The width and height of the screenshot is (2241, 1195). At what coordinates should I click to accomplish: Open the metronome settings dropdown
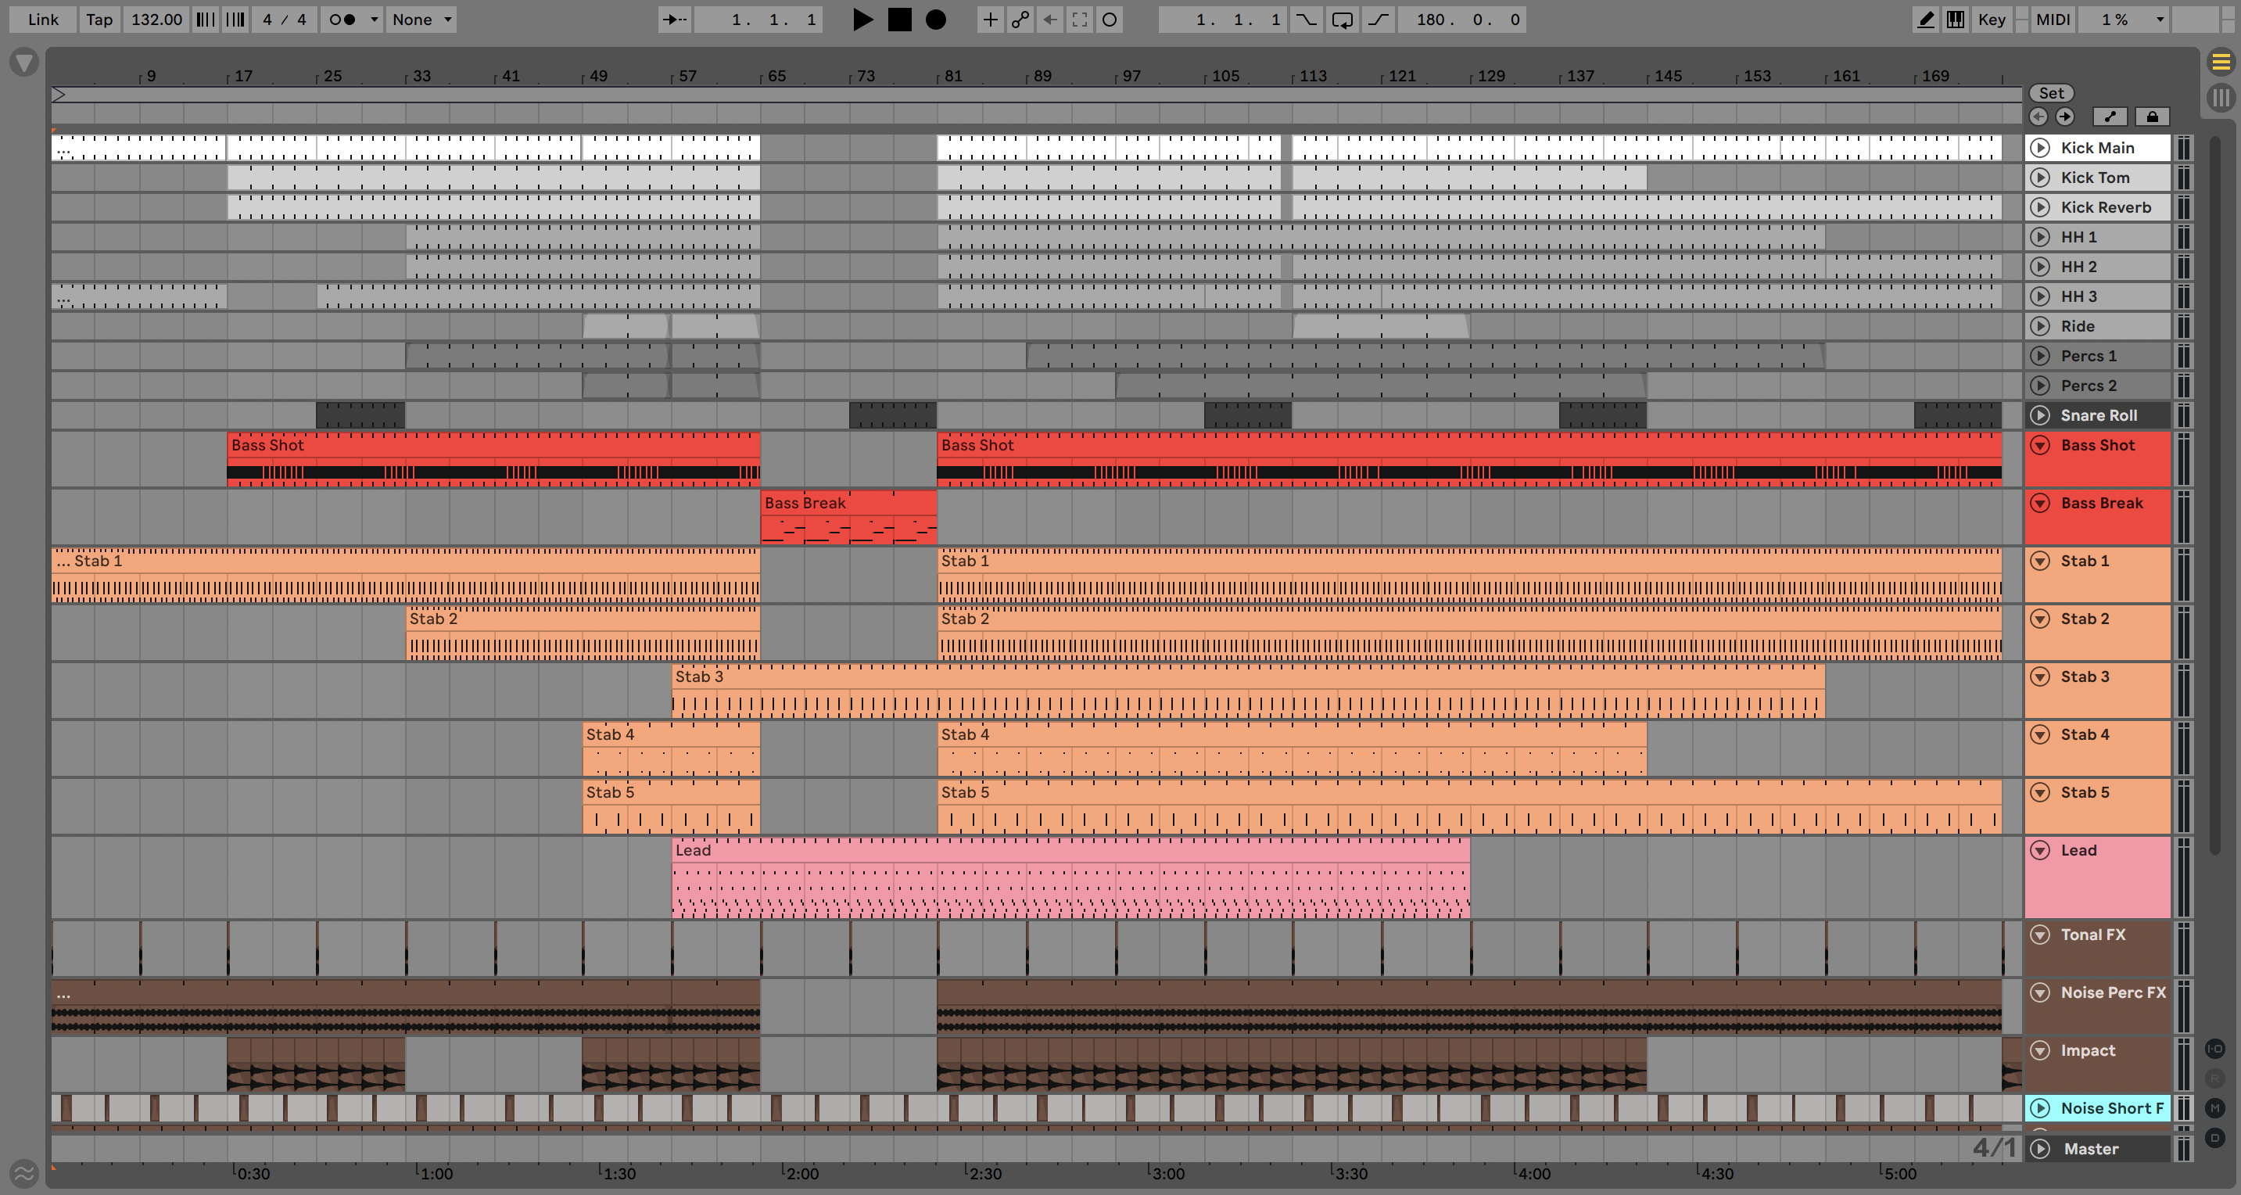tap(374, 19)
